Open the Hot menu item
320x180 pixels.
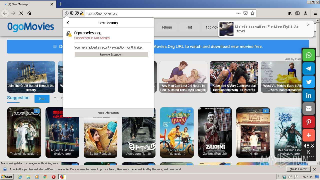pyautogui.click(x=189, y=27)
